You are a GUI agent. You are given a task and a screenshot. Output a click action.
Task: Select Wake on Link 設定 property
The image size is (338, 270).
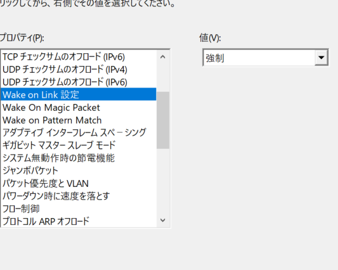[79, 94]
